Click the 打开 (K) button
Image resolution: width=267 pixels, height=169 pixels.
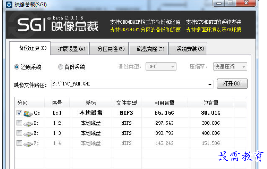[232, 84]
